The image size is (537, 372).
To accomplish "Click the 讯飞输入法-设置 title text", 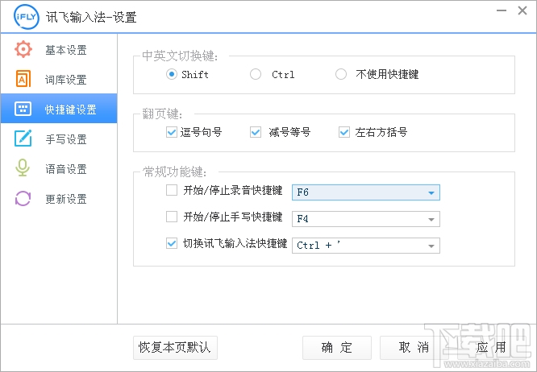I will click(x=91, y=17).
